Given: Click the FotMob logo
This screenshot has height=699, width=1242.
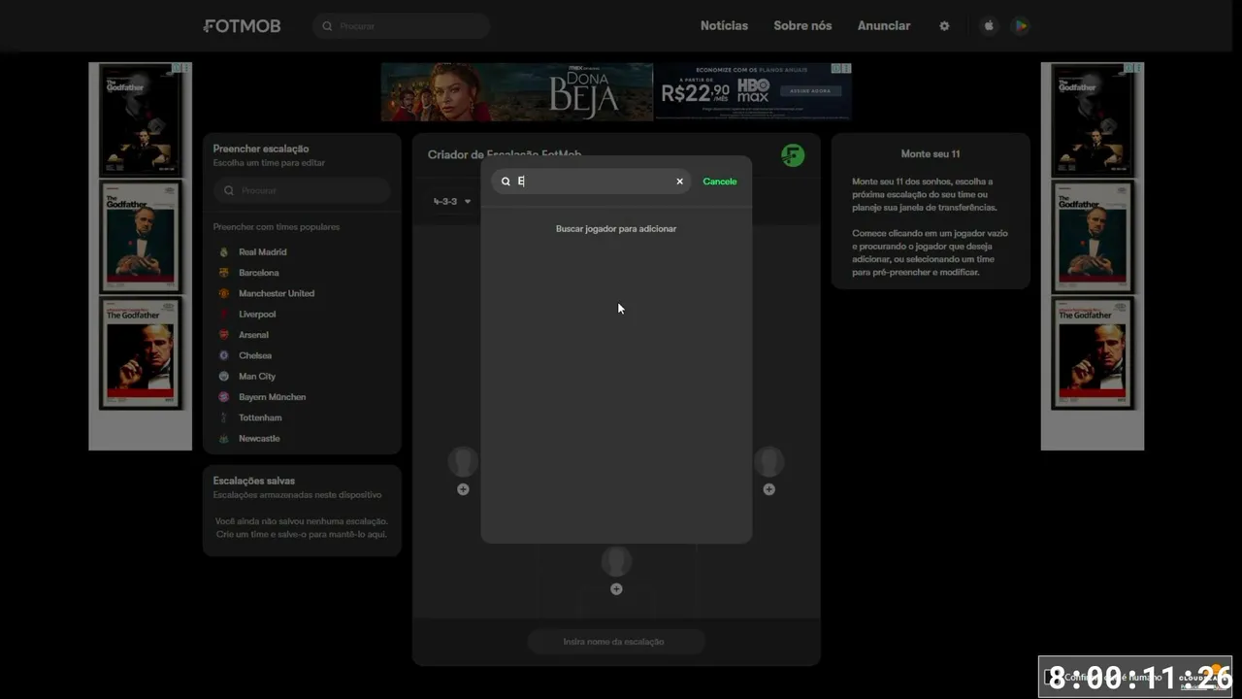Looking at the screenshot, I should 242,26.
